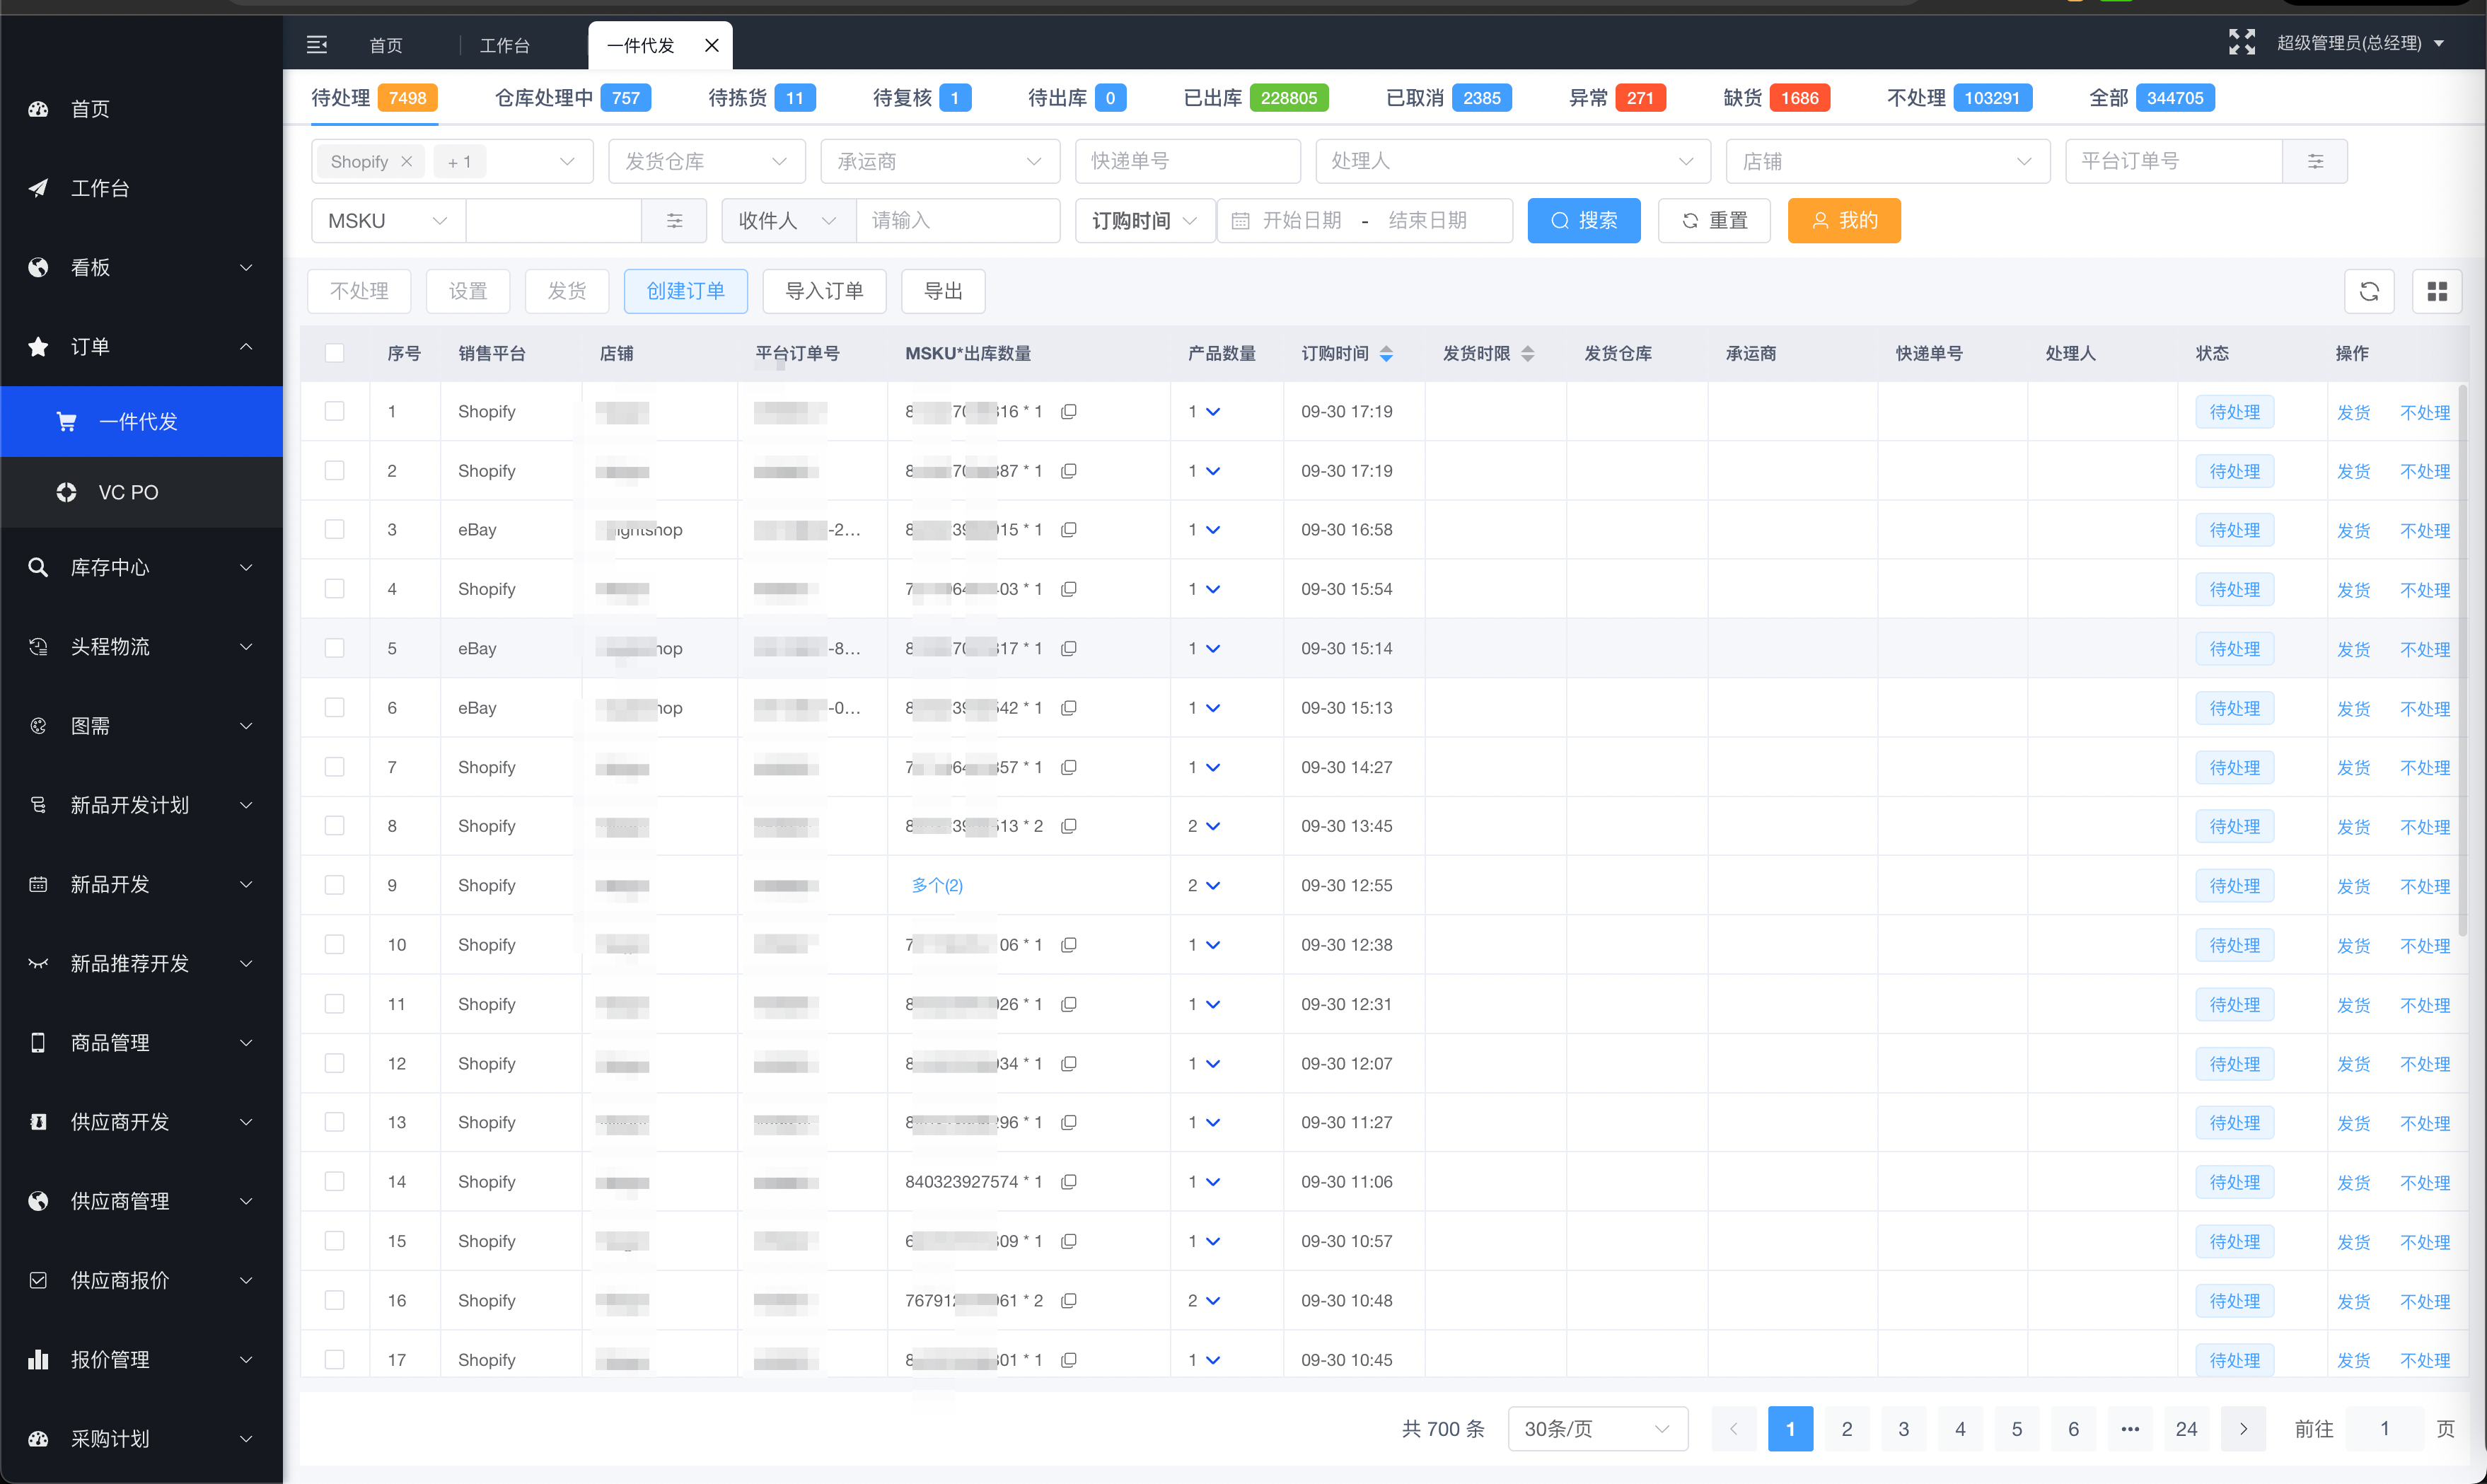Copy MSKU icon in row 1
This screenshot has height=1484, width=2487.
point(1068,412)
